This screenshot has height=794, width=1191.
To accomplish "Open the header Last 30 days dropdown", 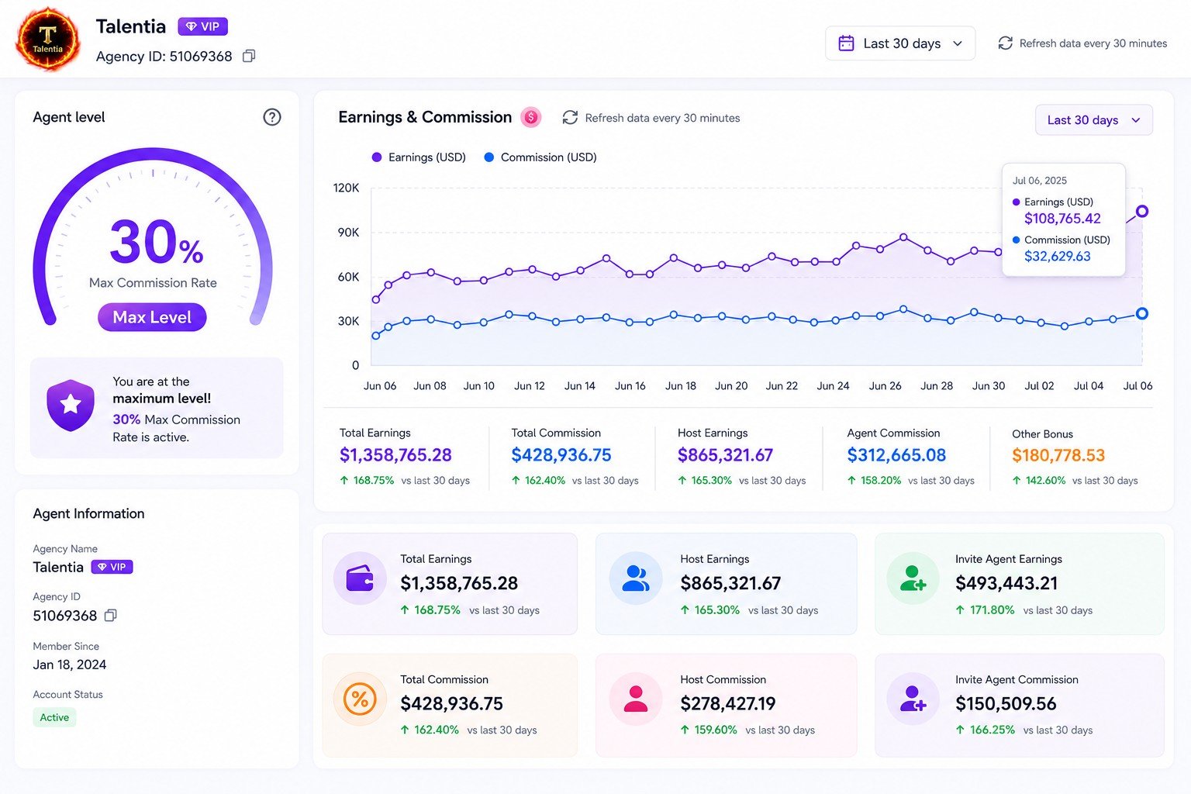I will tap(900, 43).
